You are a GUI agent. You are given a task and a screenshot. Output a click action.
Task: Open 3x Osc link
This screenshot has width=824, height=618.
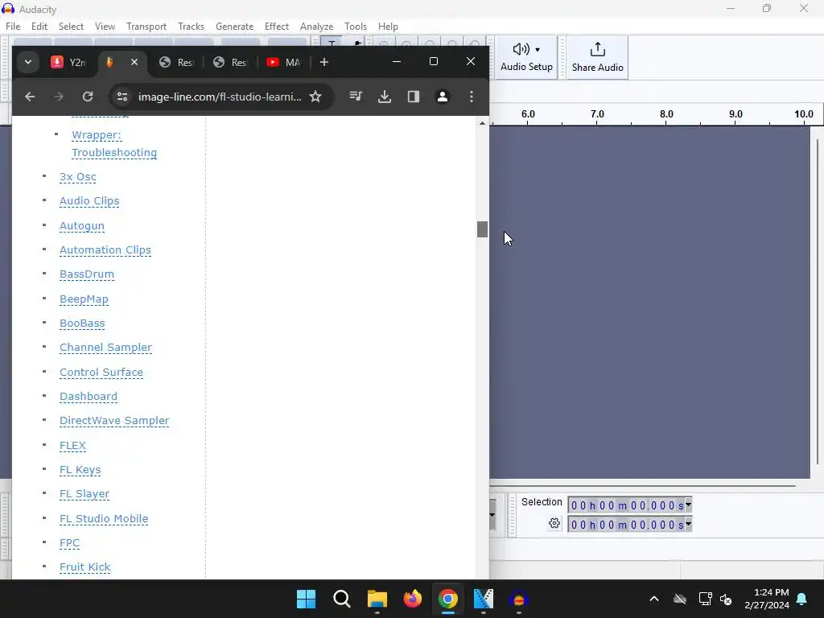[x=78, y=176]
